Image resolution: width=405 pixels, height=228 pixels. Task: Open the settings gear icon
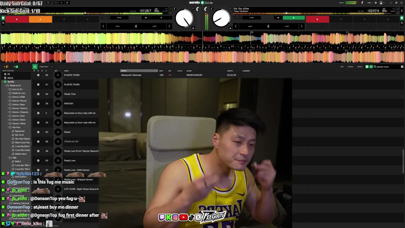(x=376, y=3)
